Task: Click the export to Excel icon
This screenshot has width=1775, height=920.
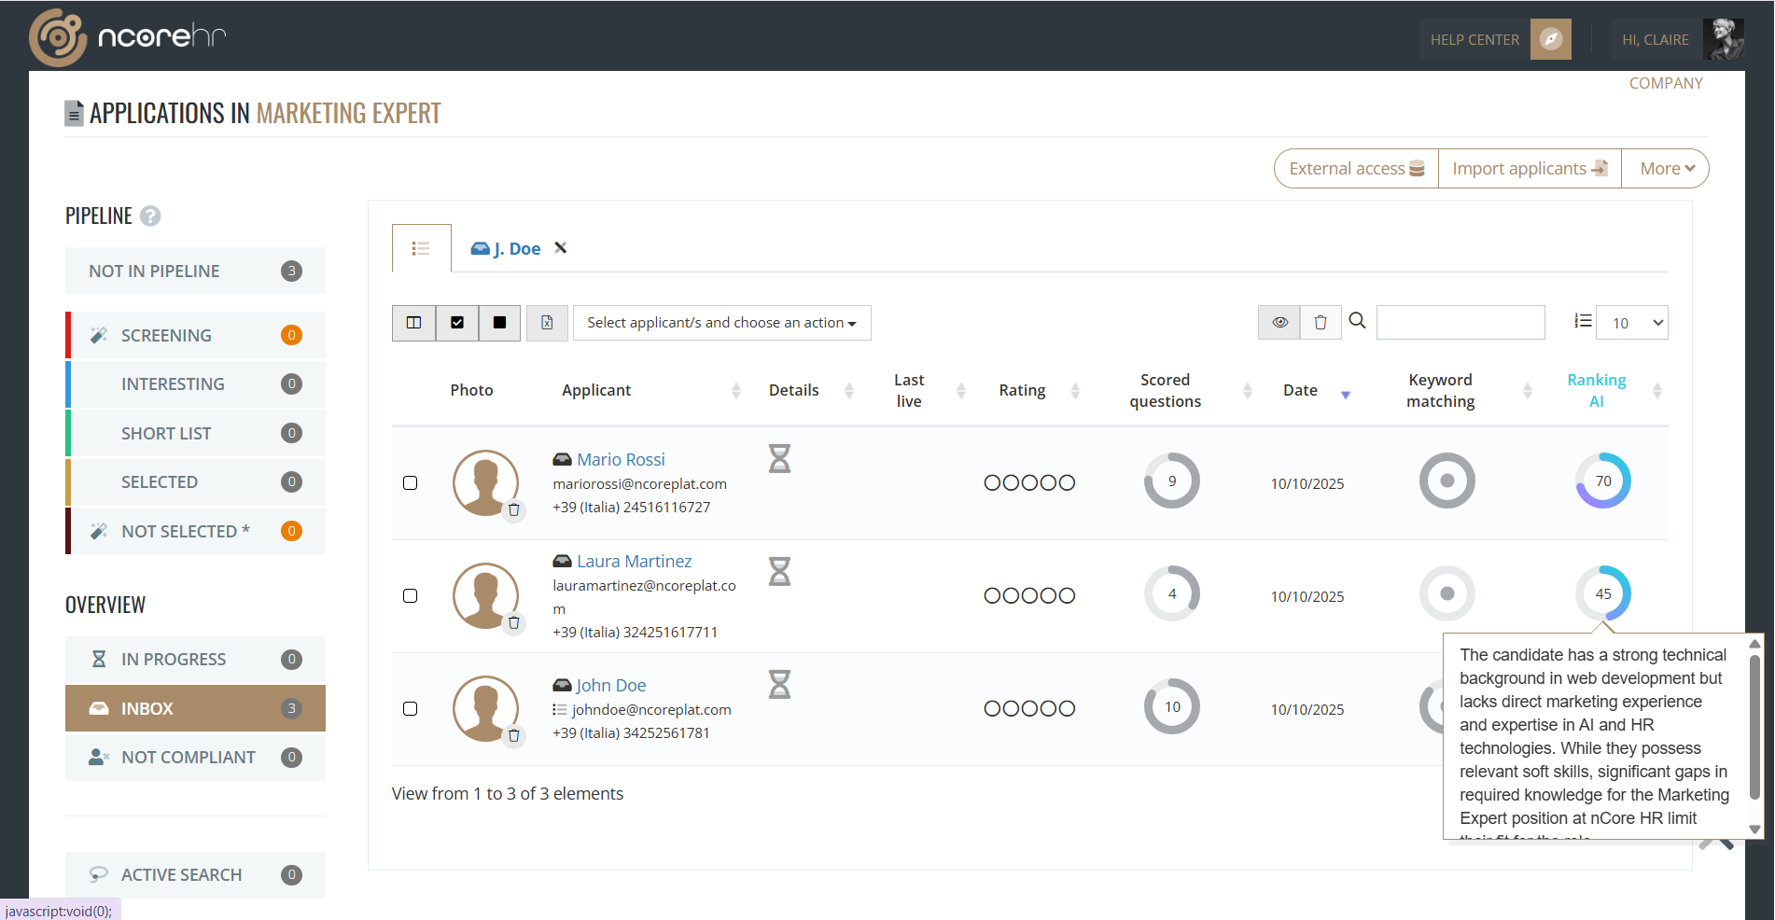Action: (x=547, y=323)
